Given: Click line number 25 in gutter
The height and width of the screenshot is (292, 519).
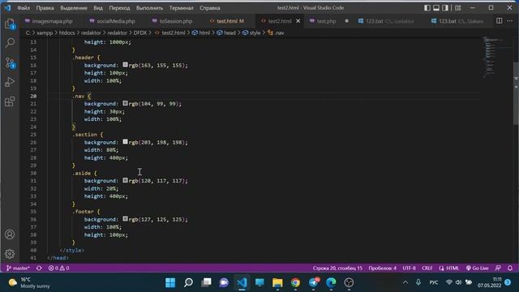Looking at the screenshot, I should [x=33, y=135].
